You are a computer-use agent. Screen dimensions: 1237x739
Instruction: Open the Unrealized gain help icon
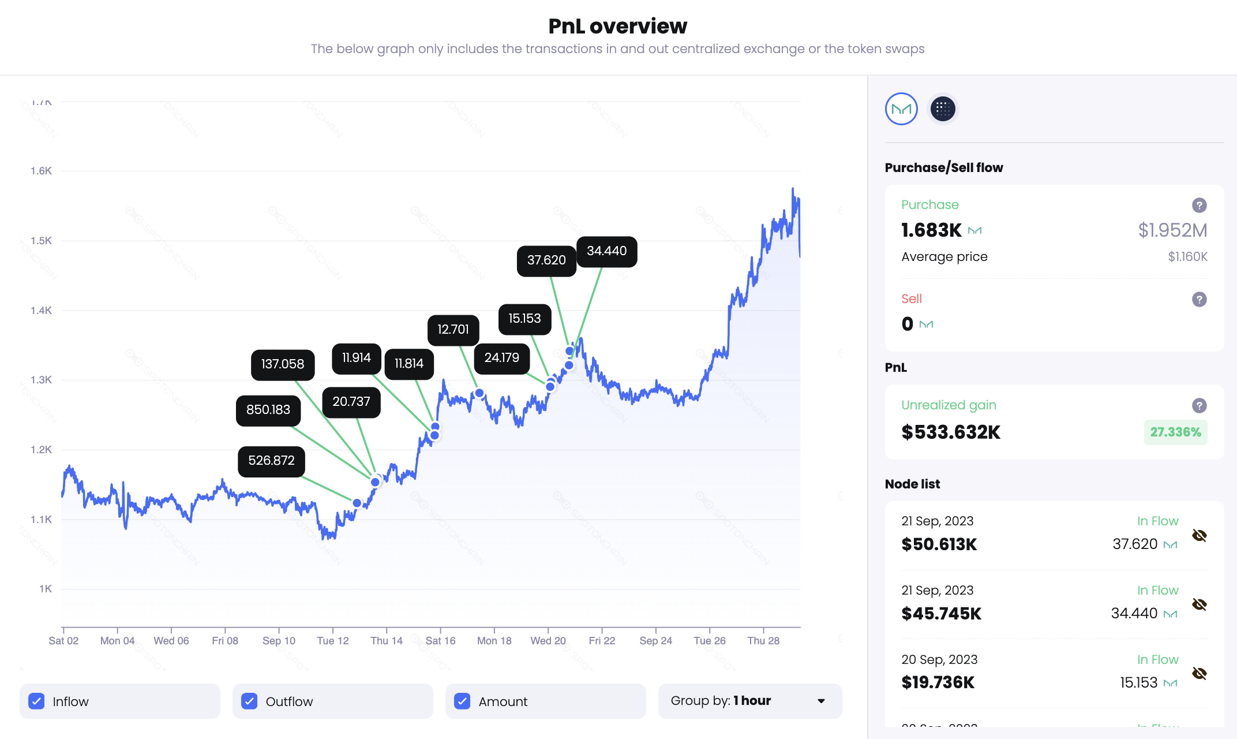(x=1199, y=405)
